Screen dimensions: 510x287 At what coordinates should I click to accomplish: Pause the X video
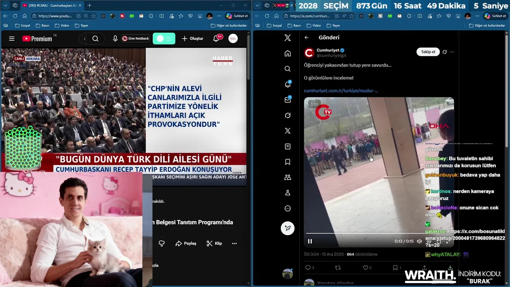(x=310, y=241)
